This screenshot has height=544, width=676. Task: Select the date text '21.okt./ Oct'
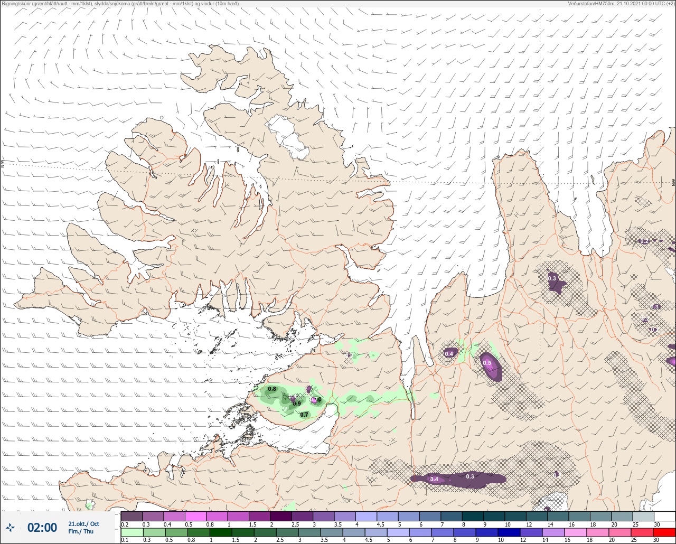[83, 524]
